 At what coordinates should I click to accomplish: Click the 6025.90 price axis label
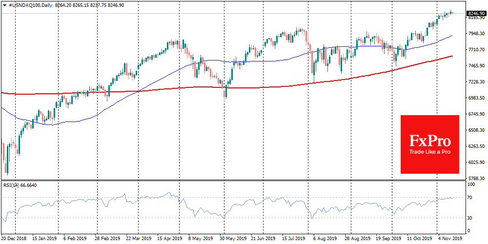(476, 163)
